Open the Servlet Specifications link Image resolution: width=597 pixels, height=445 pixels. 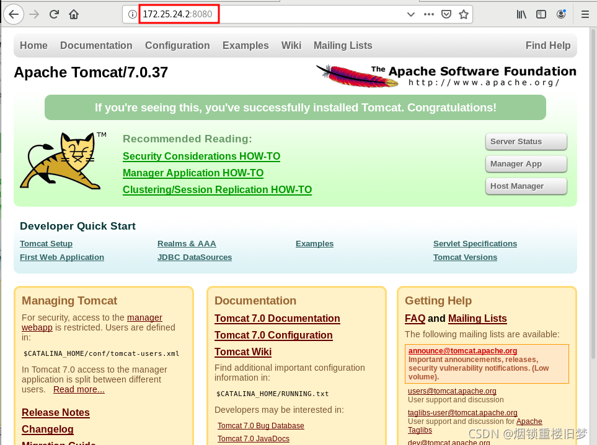(475, 244)
